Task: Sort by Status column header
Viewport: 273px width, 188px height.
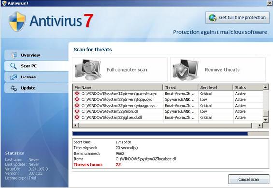Action: [248, 87]
